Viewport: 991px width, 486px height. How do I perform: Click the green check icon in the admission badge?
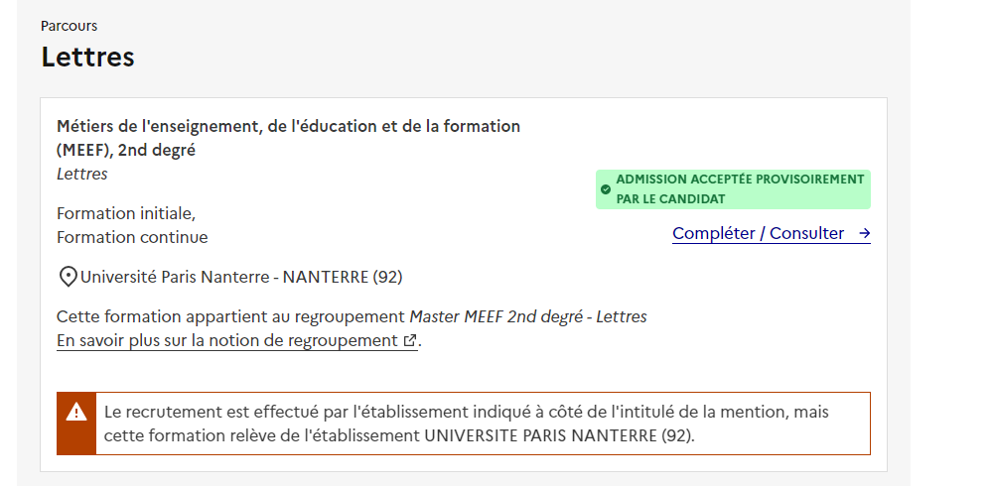tap(606, 188)
